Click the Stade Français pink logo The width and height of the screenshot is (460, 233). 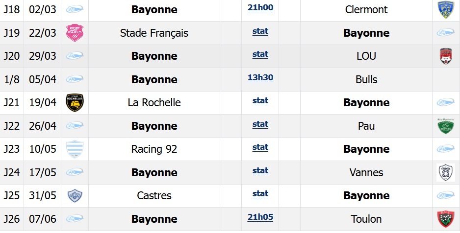coord(75,33)
